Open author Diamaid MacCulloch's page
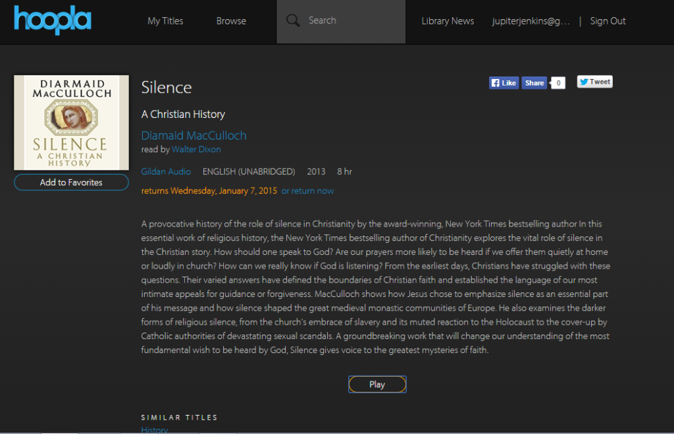This screenshot has height=434, width=674. (x=194, y=136)
